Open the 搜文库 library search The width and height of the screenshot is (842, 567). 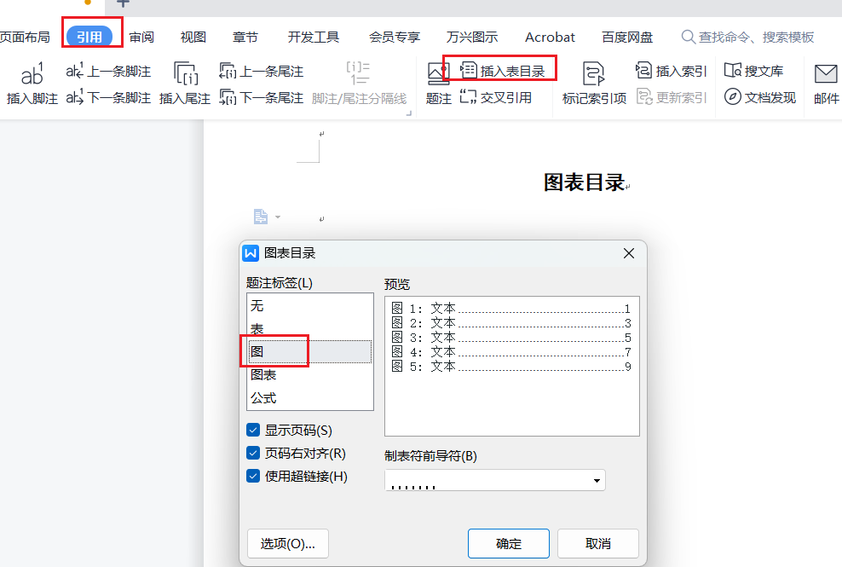click(732, 71)
